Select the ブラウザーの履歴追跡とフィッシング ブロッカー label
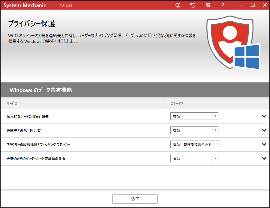 pos(38,145)
